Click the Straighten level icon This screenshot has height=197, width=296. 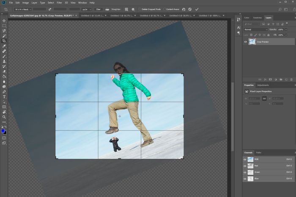(107, 9)
